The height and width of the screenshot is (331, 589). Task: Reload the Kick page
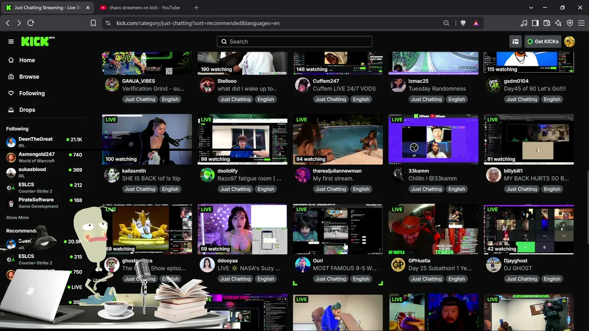(x=31, y=23)
